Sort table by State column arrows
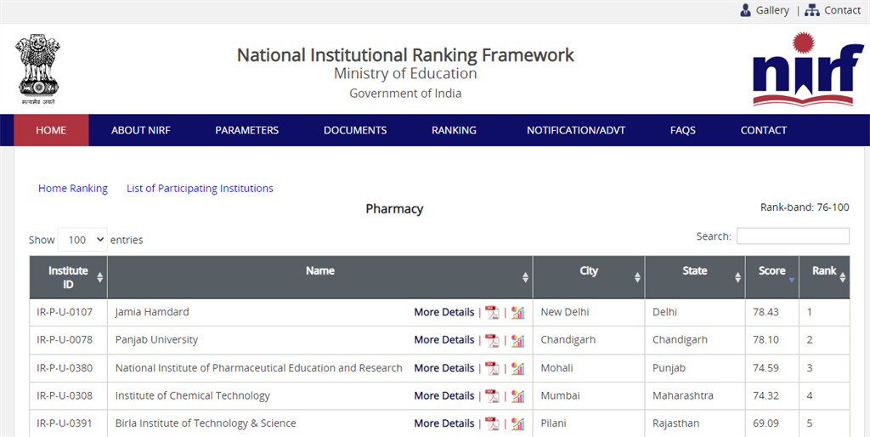Viewport: 870px width, 437px height. click(738, 277)
